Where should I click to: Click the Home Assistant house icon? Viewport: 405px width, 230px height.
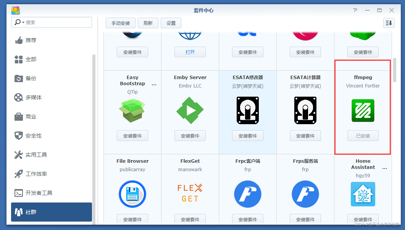tap(363, 194)
